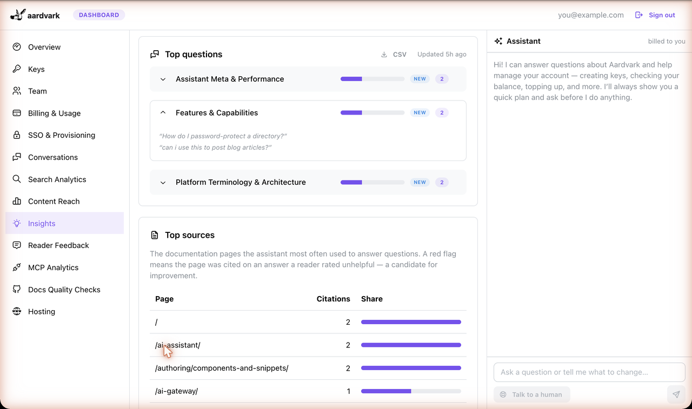Navigate to Reader Feedback
This screenshot has width=692, height=409.
(x=65, y=245)
